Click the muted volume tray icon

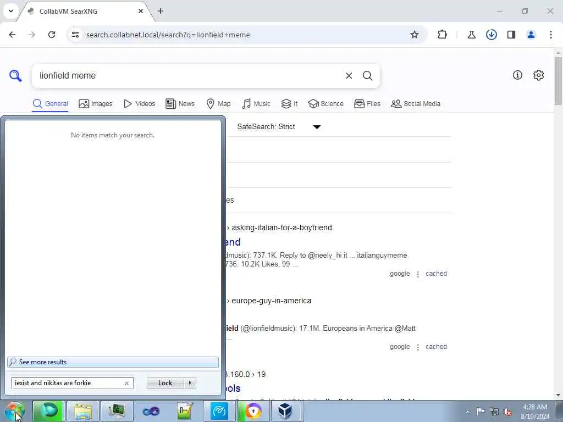click(507, 412)
